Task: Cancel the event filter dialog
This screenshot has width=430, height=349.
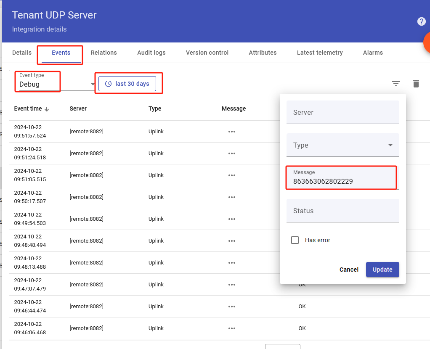Action: click(x=349, y=270)
